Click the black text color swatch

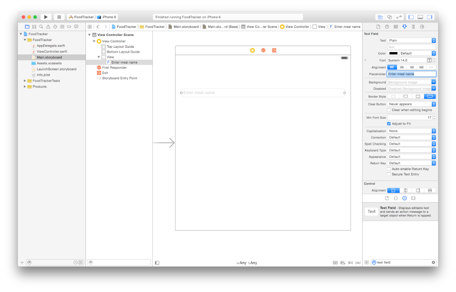tap(393, 53)
